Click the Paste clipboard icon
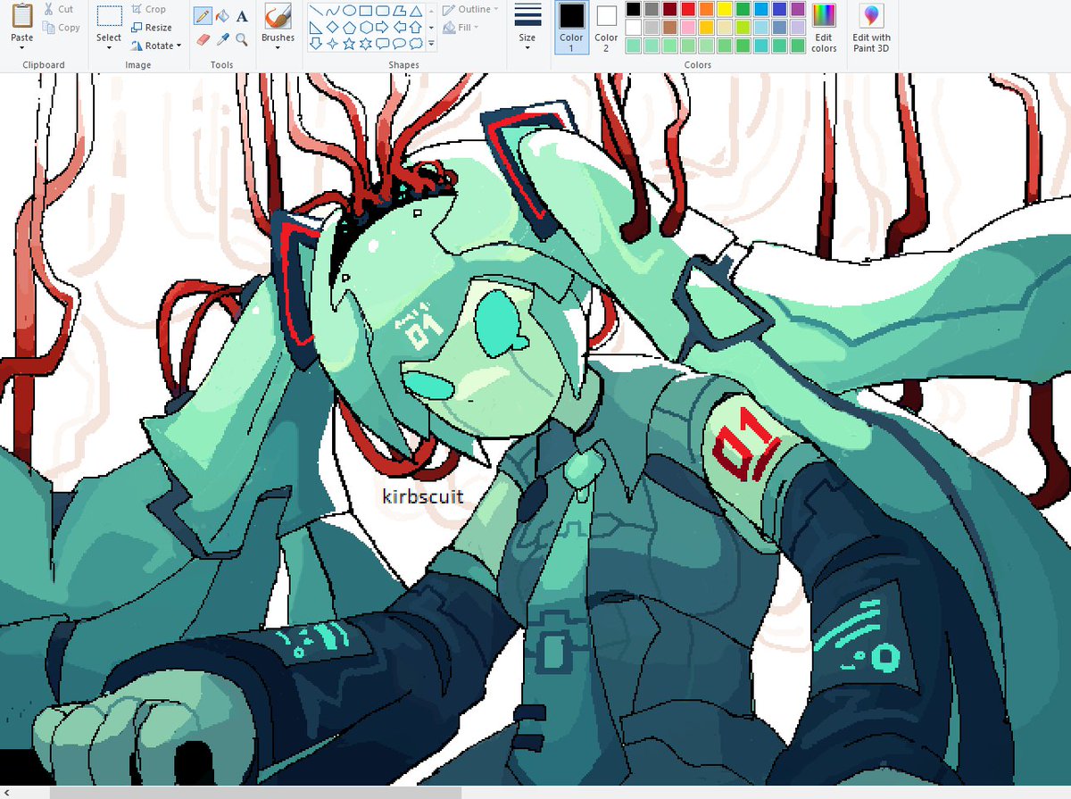Viewport: 1071px width, 799px height. tap(22, 16)
